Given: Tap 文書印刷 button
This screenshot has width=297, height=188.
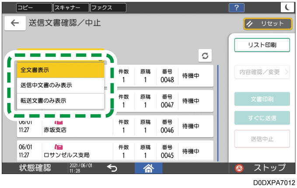Looking at the screenshot, I should [262, 99].
